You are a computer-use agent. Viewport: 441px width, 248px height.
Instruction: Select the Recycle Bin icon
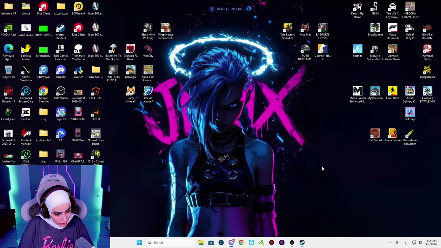(8, 72)
